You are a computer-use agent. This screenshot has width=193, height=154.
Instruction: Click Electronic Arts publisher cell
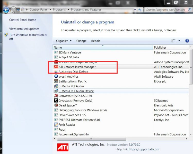(164, 105)
